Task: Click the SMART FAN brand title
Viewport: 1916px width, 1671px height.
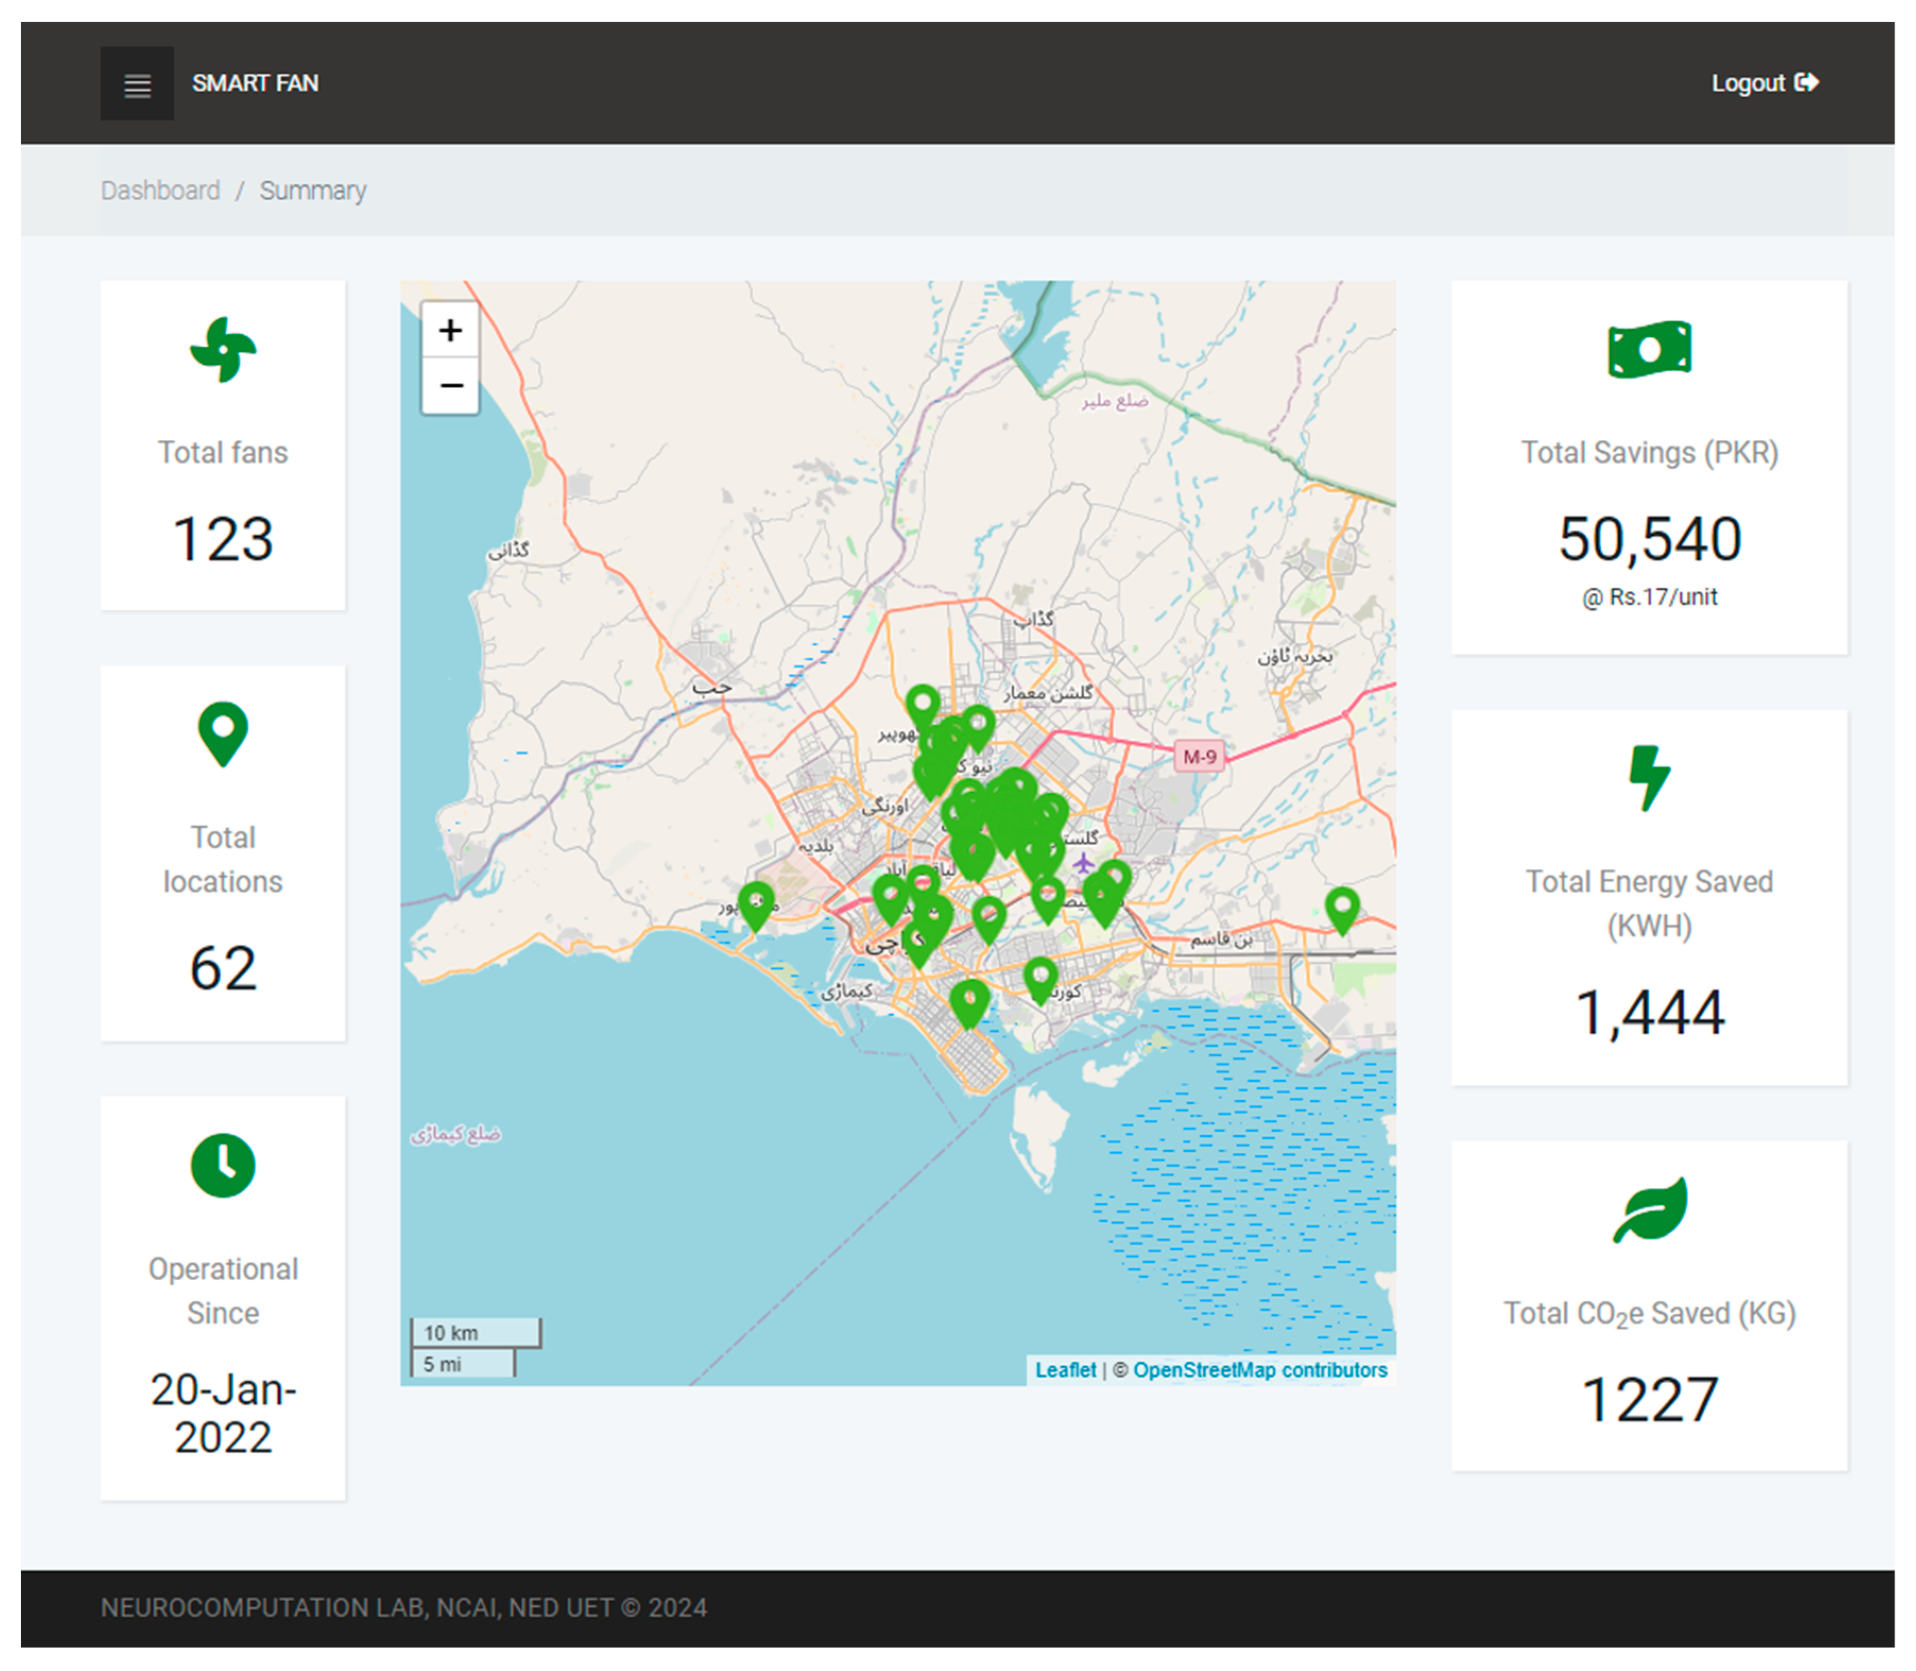Action: point(254,83)
